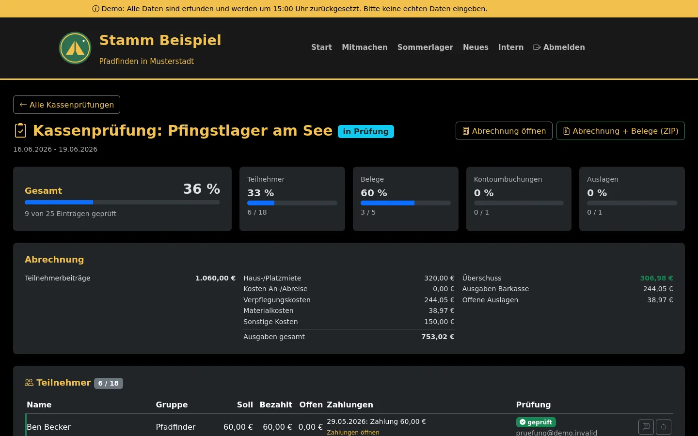Open the Zahlungen öffnen link

[353, 432]
